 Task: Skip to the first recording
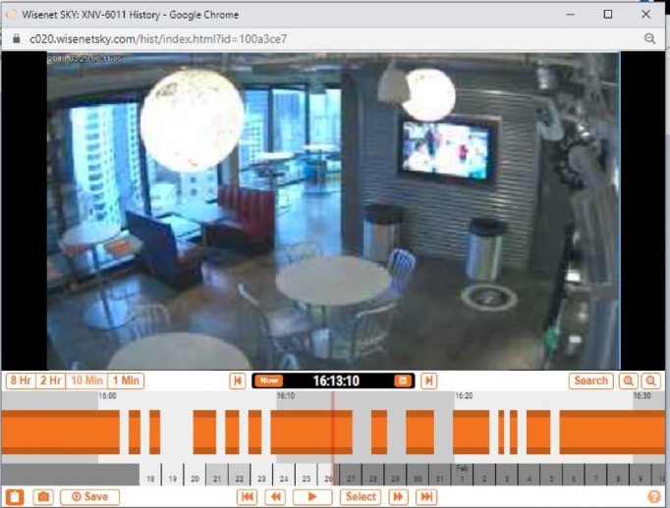click(248, 497)
